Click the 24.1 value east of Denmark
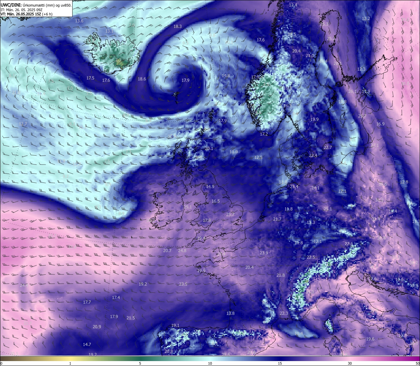Viewport: 420px width, 366px height. coord(315,188)
